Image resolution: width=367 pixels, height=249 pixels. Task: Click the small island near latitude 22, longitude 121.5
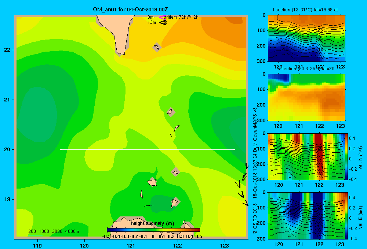click(x=157, y=47)
